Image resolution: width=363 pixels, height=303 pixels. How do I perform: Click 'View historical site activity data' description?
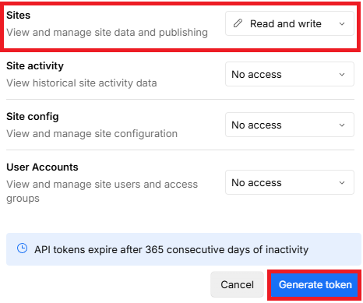tap(82, 83)
